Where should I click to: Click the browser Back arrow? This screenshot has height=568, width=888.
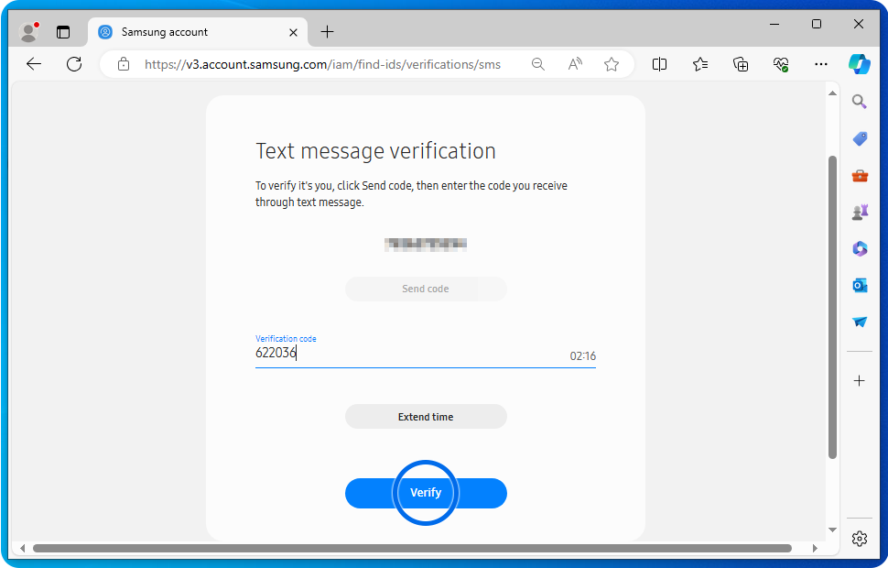(x=34, y=64)
